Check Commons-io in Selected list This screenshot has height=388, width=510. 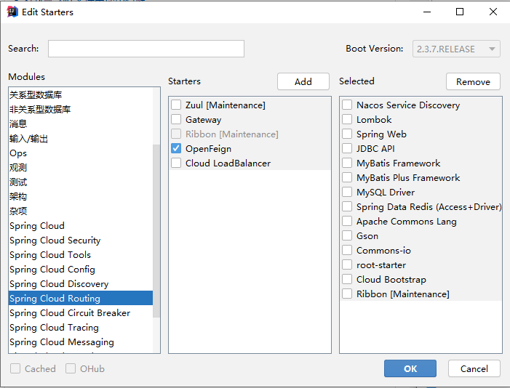tap(347, 250)
